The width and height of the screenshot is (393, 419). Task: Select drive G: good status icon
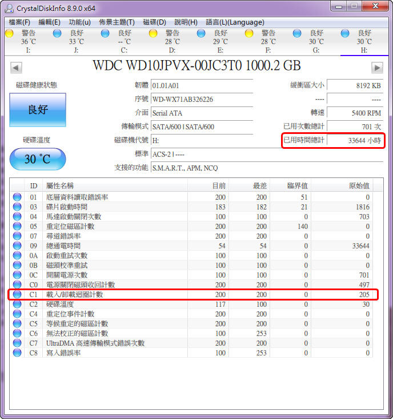[297, 33]
